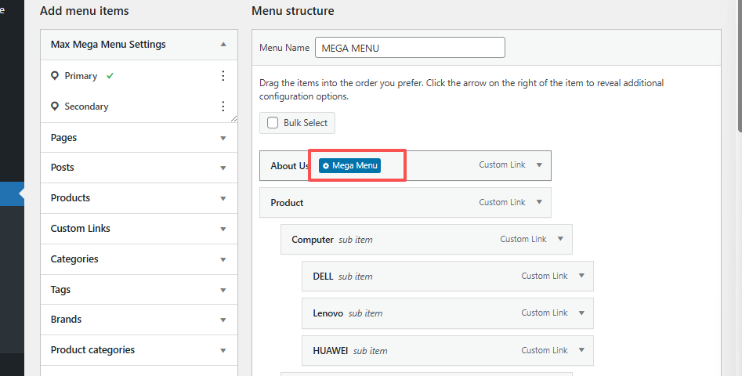Tick the Bulk Select checkbox
This screenshot has width=742, height=376.
(273, 123)
